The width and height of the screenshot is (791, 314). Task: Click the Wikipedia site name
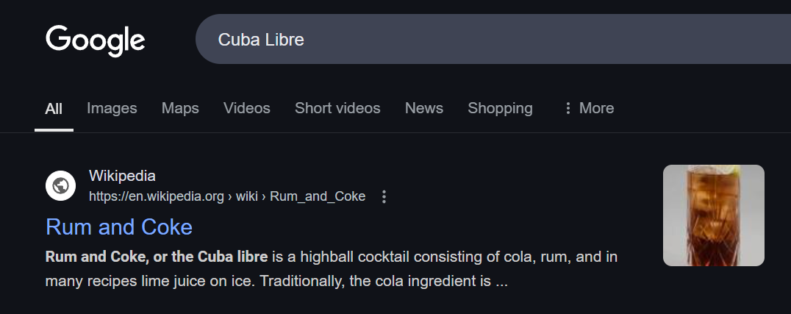point(122,176)
